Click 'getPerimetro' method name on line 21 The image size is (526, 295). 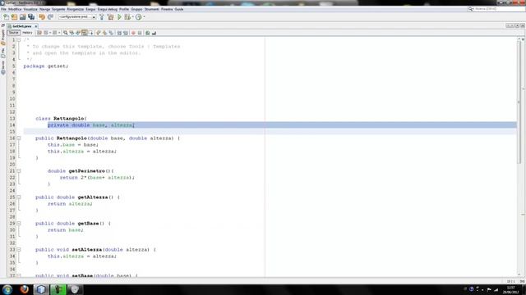86,171
